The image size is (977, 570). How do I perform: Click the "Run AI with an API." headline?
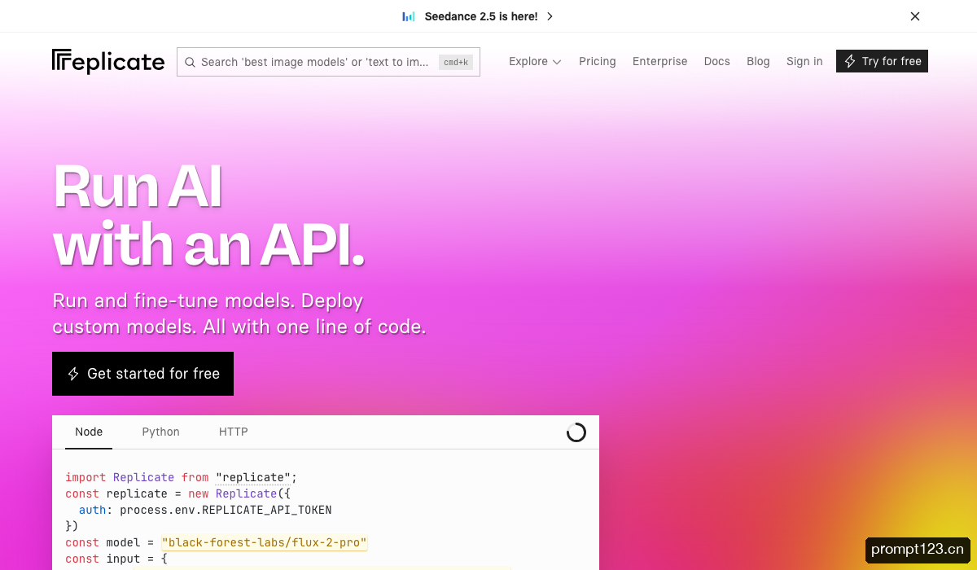pyautogui.click(x=208, y=216)
